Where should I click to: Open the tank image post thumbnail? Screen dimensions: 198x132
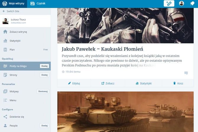point(126,112)
